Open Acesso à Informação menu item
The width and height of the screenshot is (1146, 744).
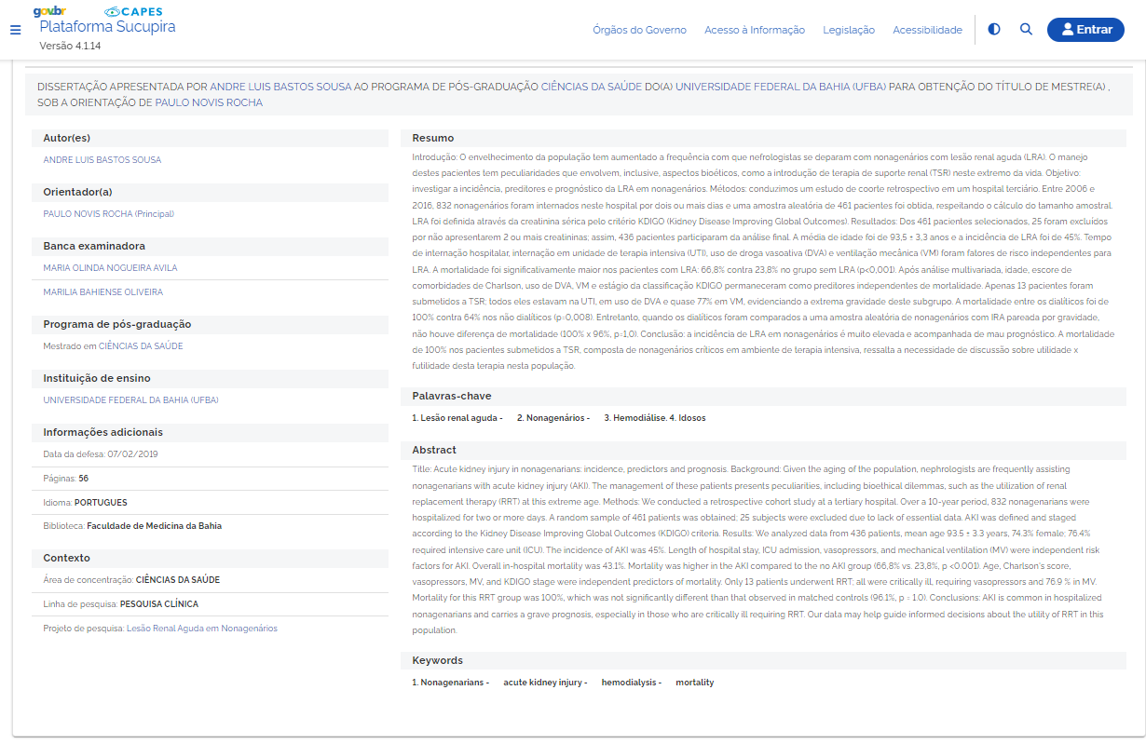(754, 30)
